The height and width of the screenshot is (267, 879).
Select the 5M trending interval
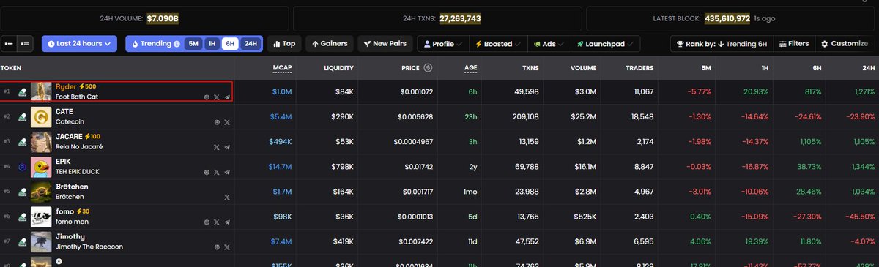[x=193, y=44]
